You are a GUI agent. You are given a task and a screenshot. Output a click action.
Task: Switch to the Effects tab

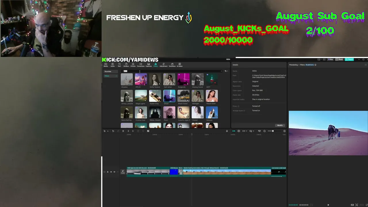133,65
